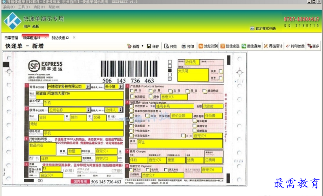This screenshot has width=323, height=196.
Task: Check the 隔日 service checkbox
Action: point(187,91)
